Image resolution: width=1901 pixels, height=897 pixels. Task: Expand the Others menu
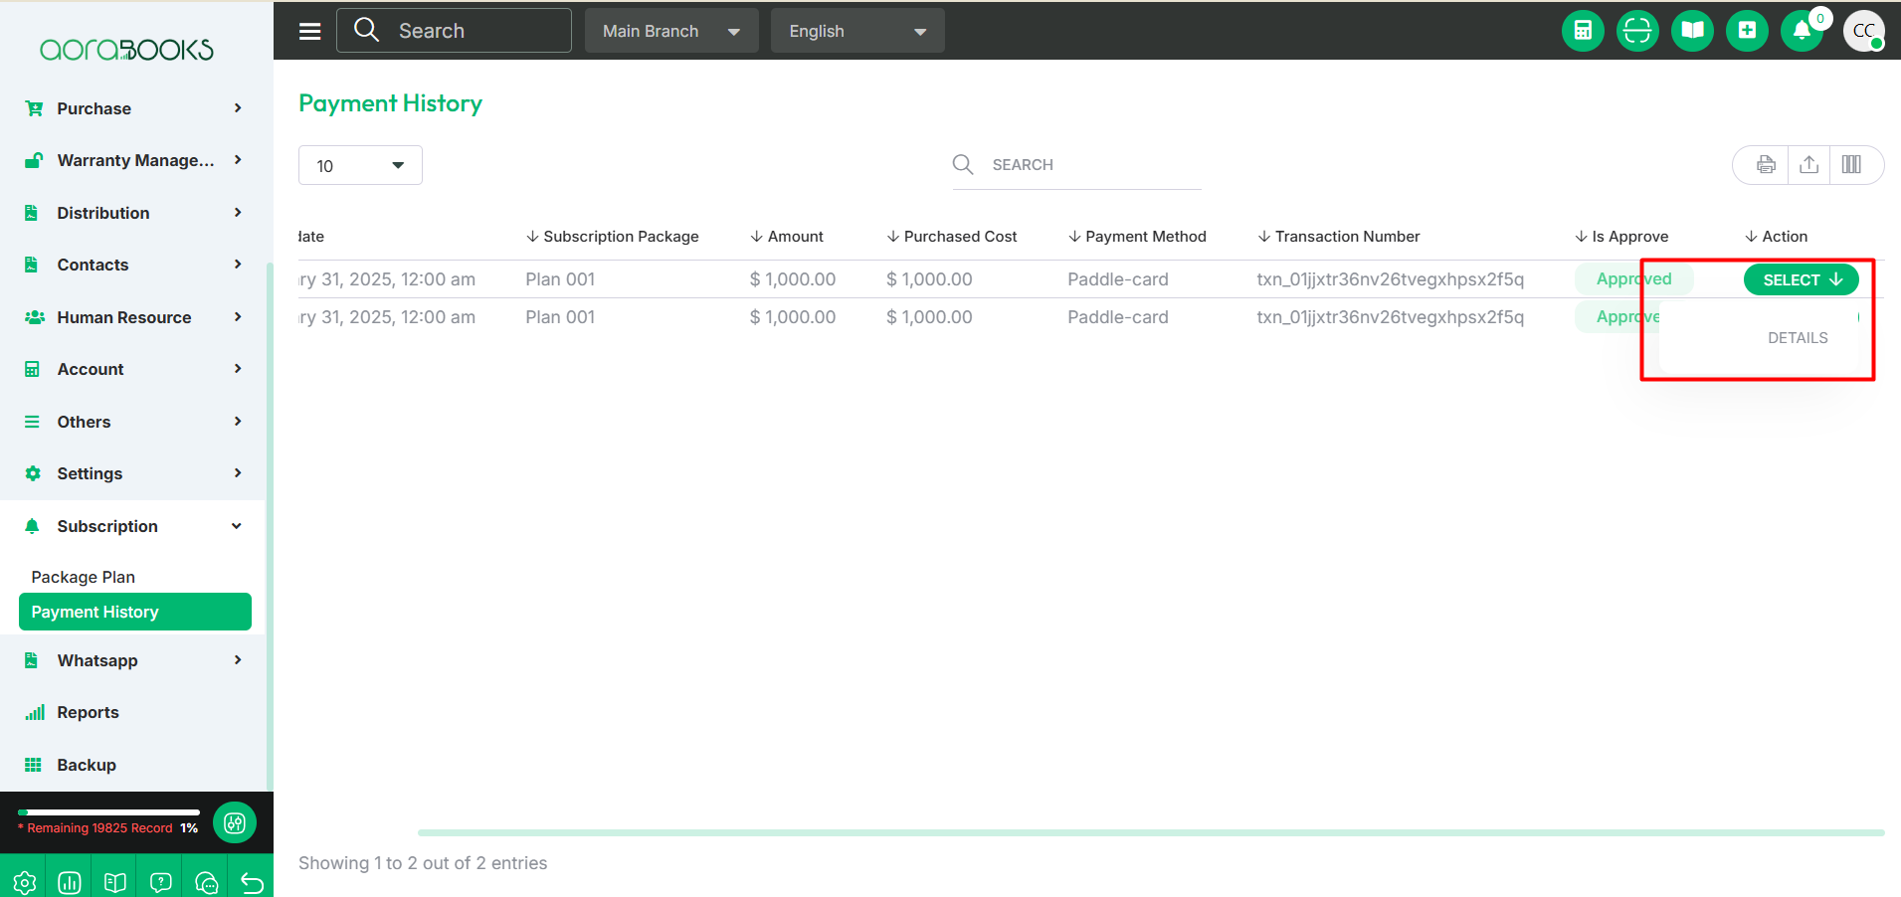[x=133, y=422]
